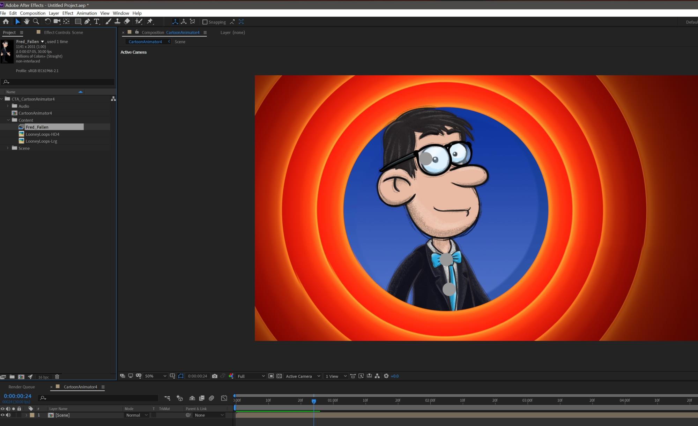Image resolution: width=698 pixels, height=426 pixels.
Task: Click in the Project panel search field
Action: (58, 82)
